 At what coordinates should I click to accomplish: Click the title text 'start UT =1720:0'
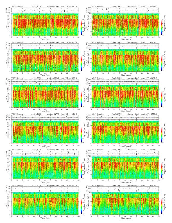(x=69, y=186)
